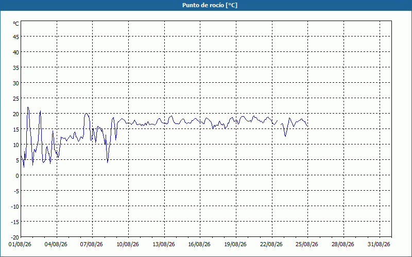Click the 5 y-axis label
This screenshot has height=257, width=412.
[x=18, y=160]
